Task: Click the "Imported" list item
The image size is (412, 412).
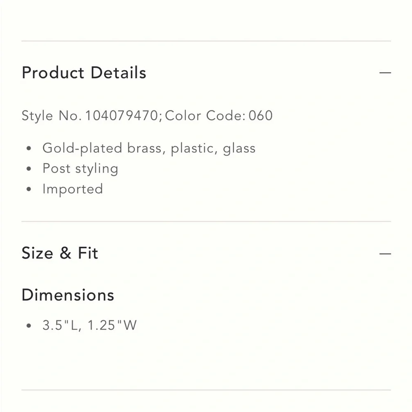Action: [x=73, y=190]
